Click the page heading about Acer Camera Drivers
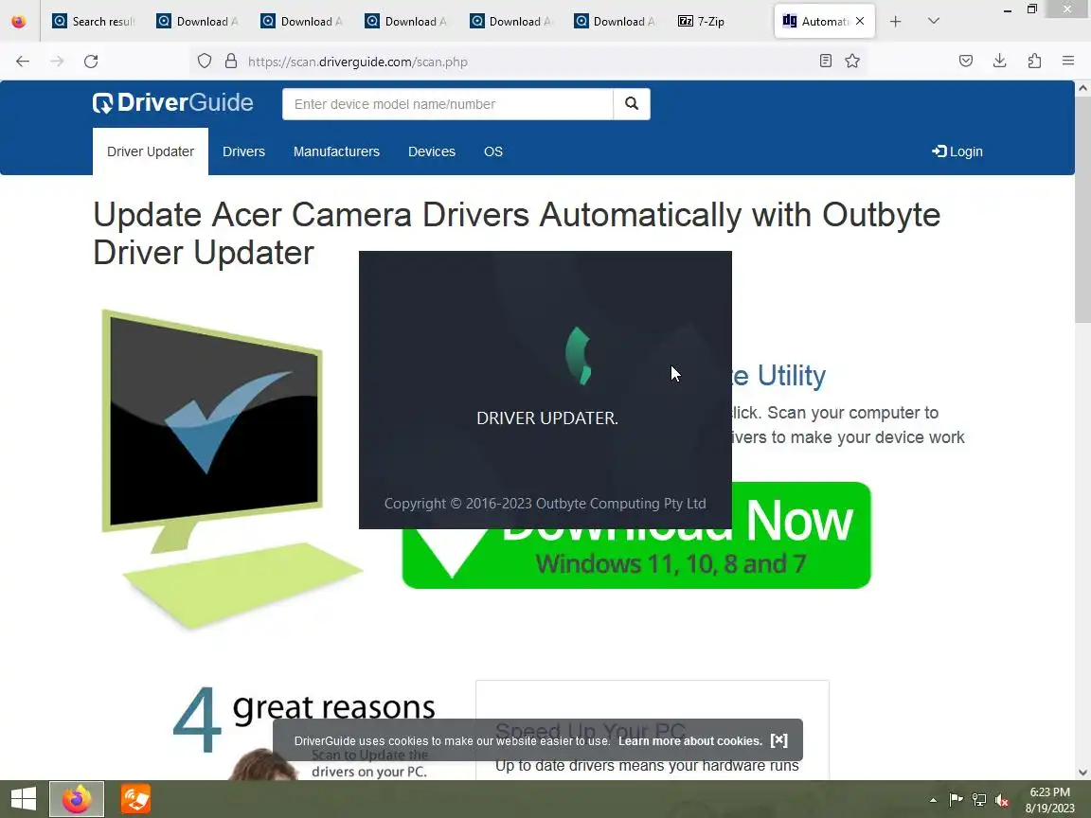The height and width of the screenshot is (818, 1091). (x=516, y=234)
